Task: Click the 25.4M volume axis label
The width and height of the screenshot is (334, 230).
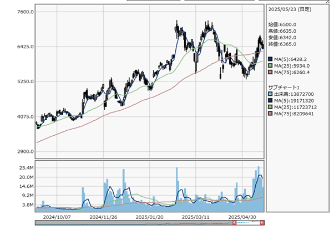Action: [x=27, y=168]
